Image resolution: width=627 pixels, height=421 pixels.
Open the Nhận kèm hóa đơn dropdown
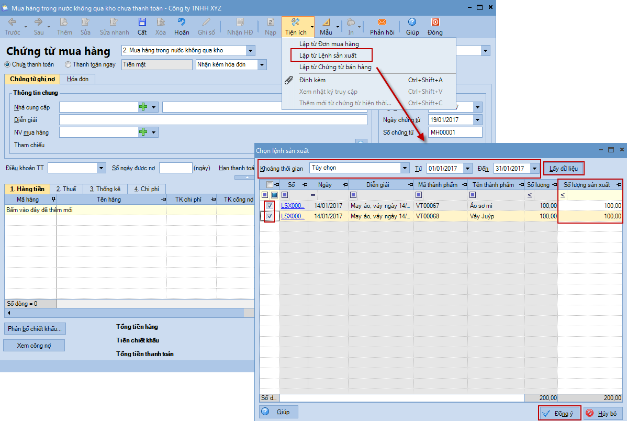click(x=262, y=64)
